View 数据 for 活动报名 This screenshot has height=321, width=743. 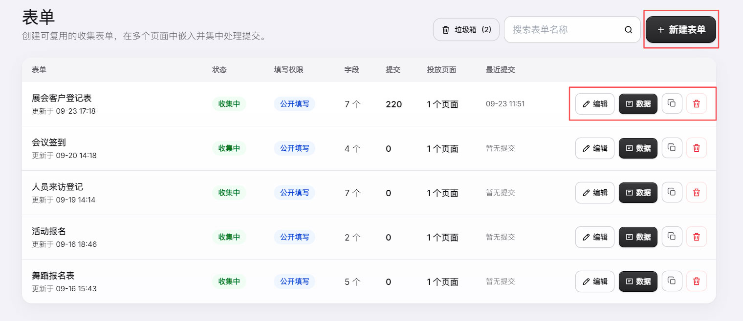[x=638, y=237]
